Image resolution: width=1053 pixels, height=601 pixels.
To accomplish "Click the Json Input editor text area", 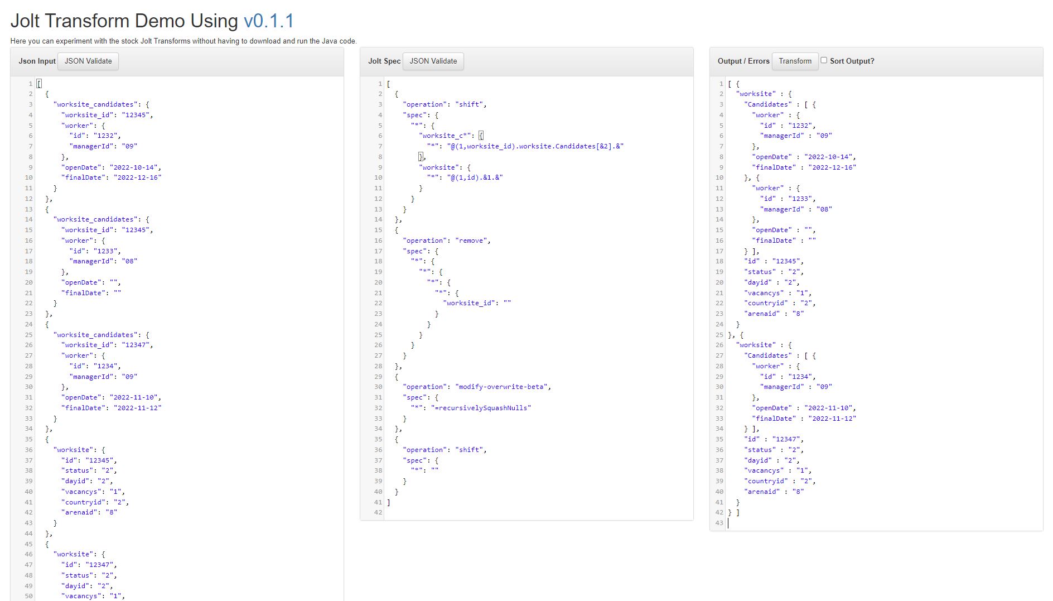I will pos(190,339).
